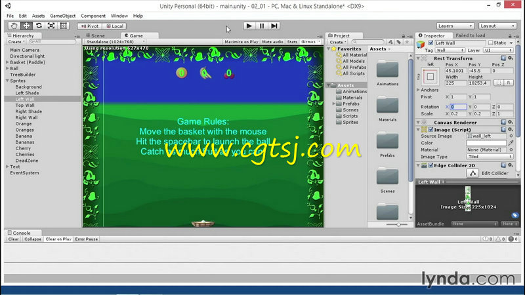Click Error Pause button
The image size is (525, 295).
point(87,239)
